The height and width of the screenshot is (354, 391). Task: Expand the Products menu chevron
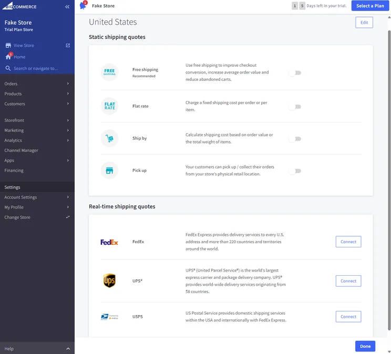click(68, 93)
